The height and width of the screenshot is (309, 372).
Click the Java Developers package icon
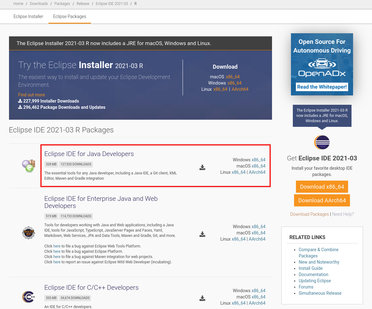[29, 166]
